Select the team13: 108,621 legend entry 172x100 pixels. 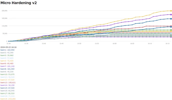click(8, 82)
